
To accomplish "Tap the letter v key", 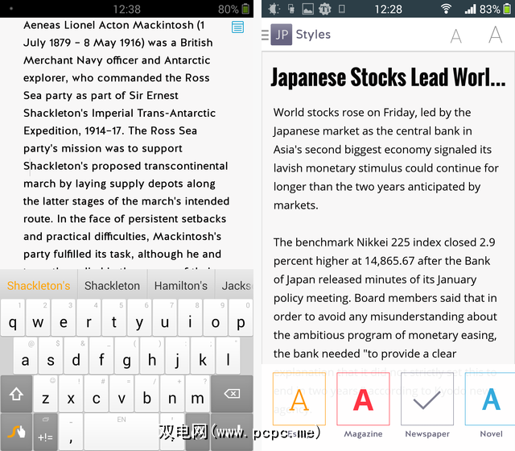I will (x=122, y=394).
